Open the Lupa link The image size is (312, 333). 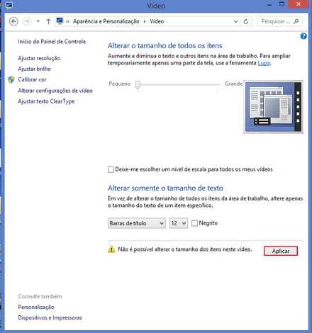pyautogui.click(x=264, y=63)
